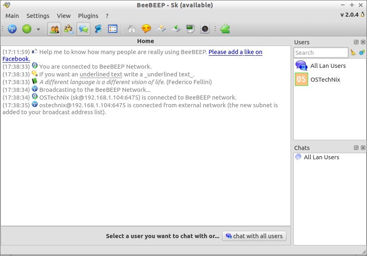The image size is (367, 256).
Task: Open the Settings menu
Action: point(38,16)
